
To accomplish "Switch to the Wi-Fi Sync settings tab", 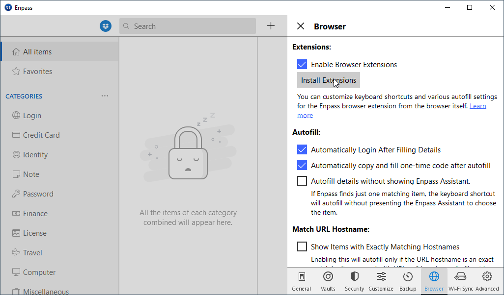I will pos(461,281).
